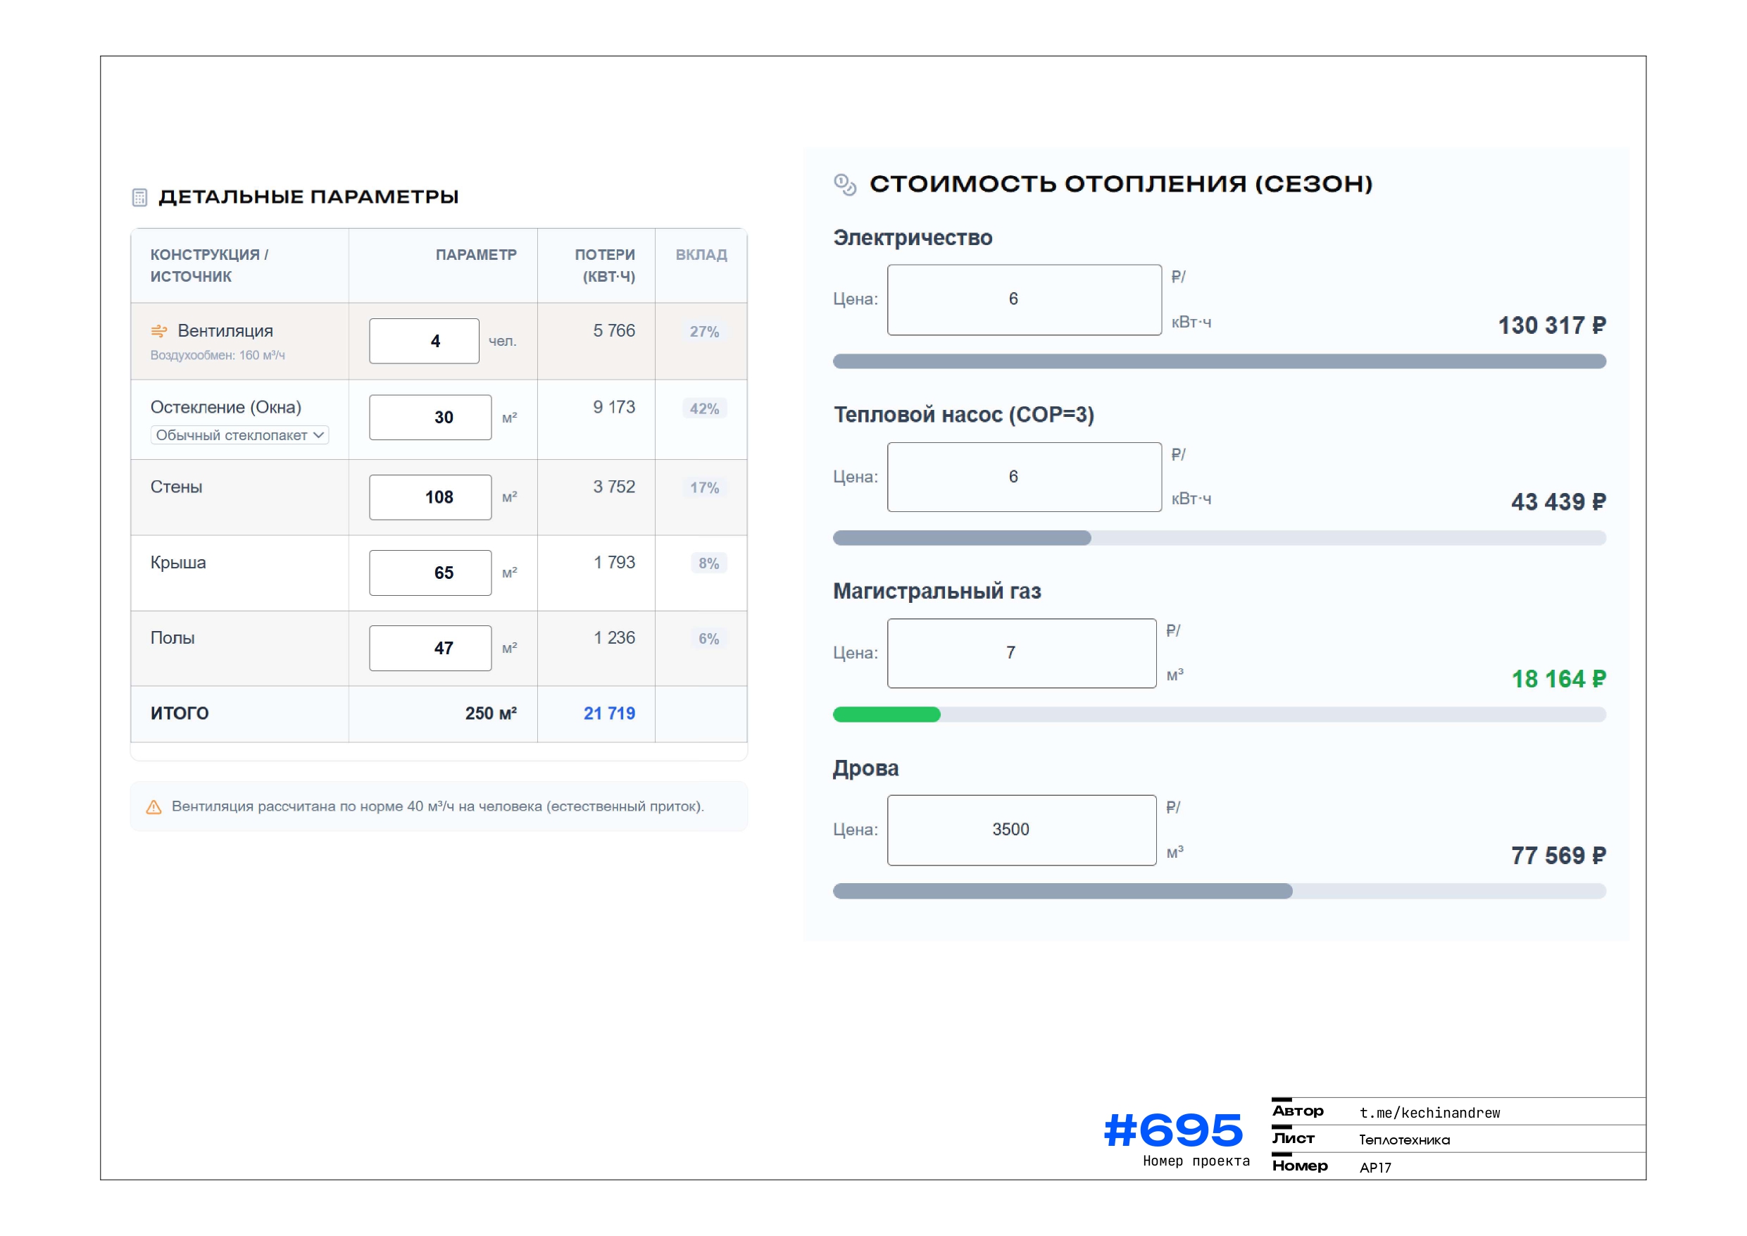This screenshot has height=1236, width=1747.
Task: Click the warning triangle in ventilation note
Action: pyautogui.click(x=154, y=808)
